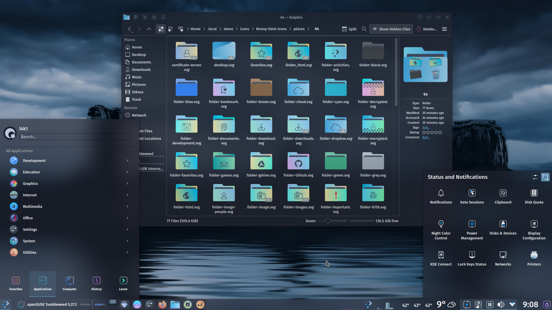Open Disk Quota applet

[x=534, y=197]
